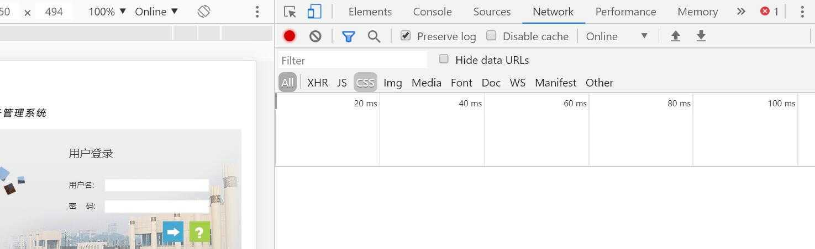Stop recording network log with red button
Image resolution: width=815 pixels, height=249 pixels.
pos(290,36)
